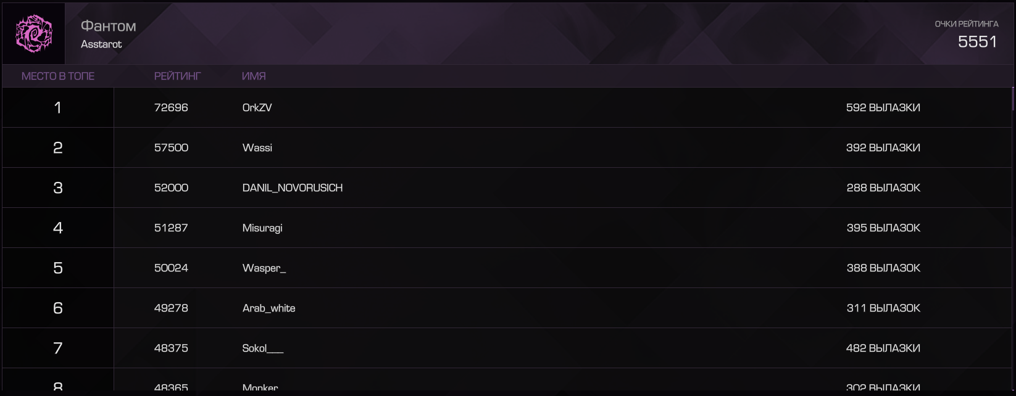Select player Wassi in the ranking

tap(257, 147)
